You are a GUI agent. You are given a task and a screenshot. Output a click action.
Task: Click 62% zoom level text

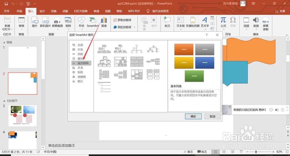279,152
